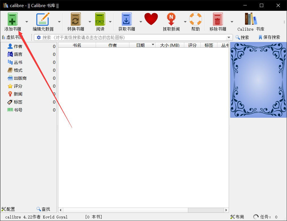Click the default book cover image
287x221 pixels.
[258, 80]
